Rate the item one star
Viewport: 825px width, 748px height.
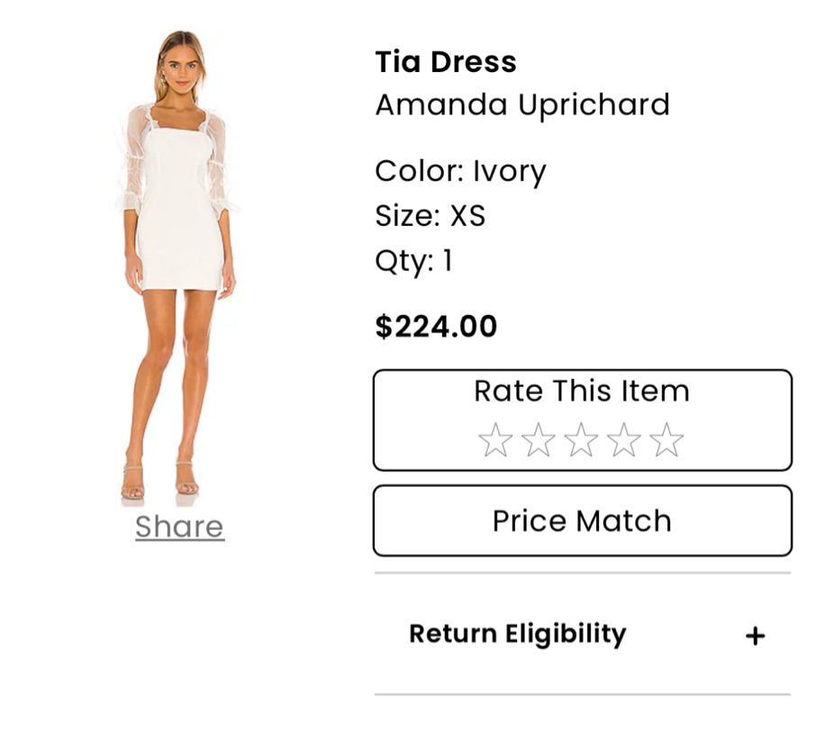click(x=495, y=441)
